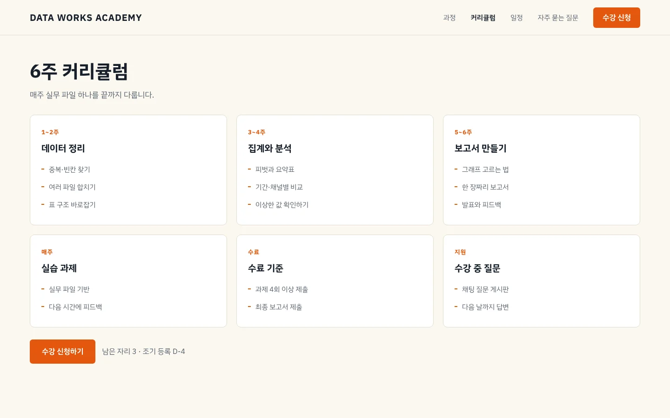This screenshot has width=670, height=418.
Task: Click the 수강 신청하기 button
Action: (62, 352)
